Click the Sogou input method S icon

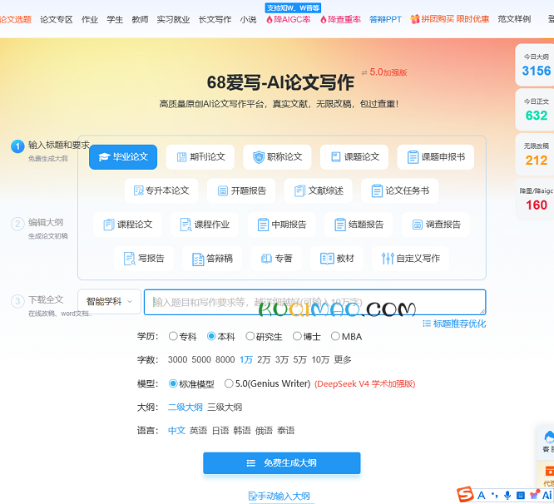[x=465, y=495]
